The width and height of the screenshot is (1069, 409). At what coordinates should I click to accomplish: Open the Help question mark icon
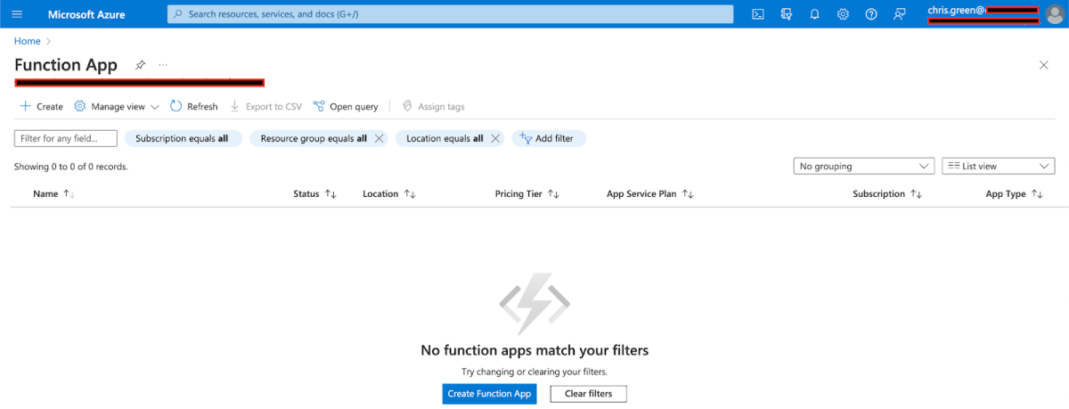click(x=871, y=14)
